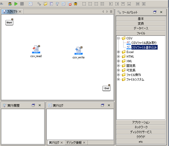Screen dimensions: 169x146
Task: Open the データベース palette category
Action: [x=141, y=28]
